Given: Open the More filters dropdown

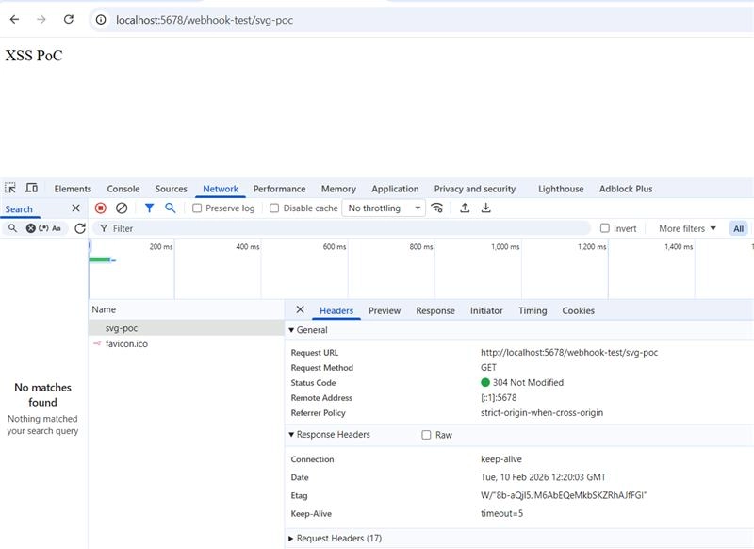Looking at the screenshot, I should [687, 228].
